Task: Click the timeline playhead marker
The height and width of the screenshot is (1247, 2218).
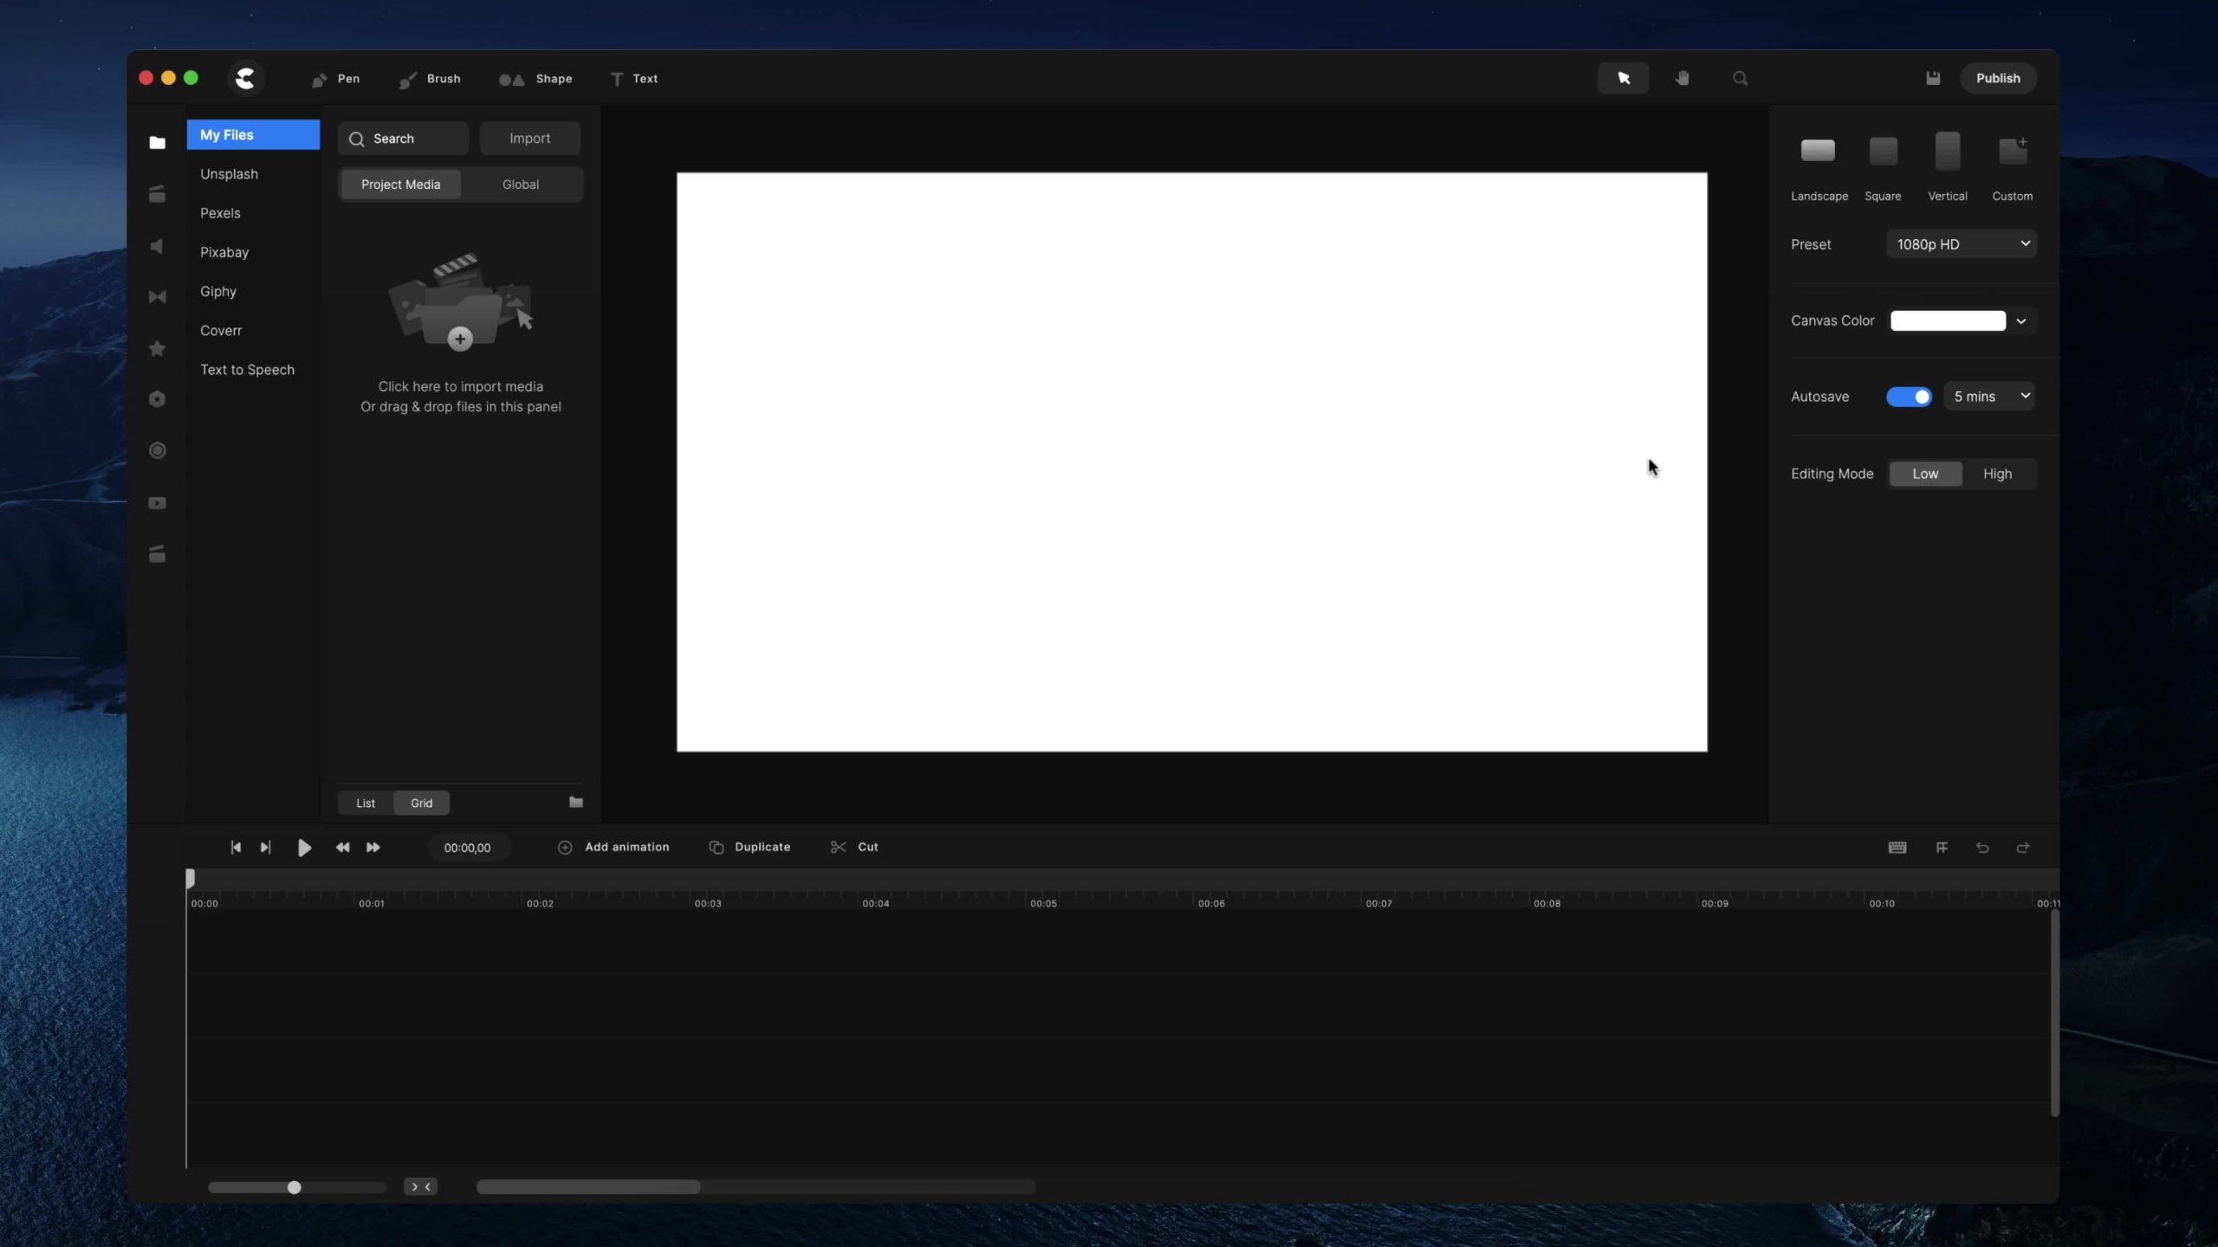Action: 189,877
